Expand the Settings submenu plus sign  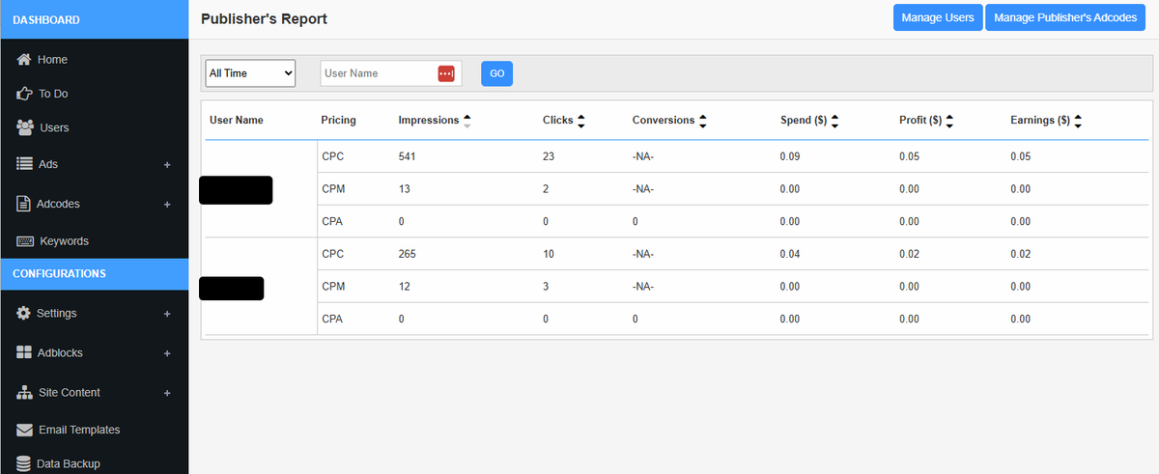(x=167, y=314)
